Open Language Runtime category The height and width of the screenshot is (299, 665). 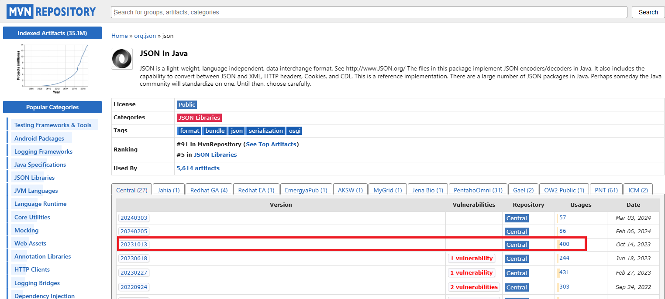point(41,204)
